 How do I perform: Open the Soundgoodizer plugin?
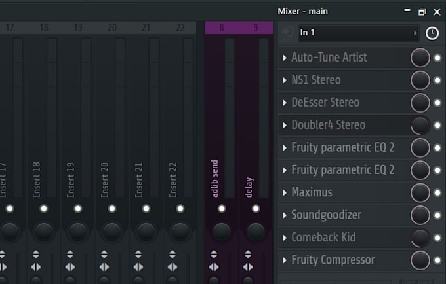point(326,215)
